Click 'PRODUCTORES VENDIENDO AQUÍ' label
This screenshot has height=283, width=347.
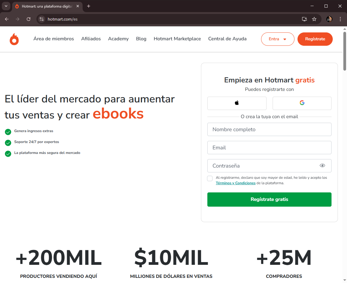click(59, 276)
